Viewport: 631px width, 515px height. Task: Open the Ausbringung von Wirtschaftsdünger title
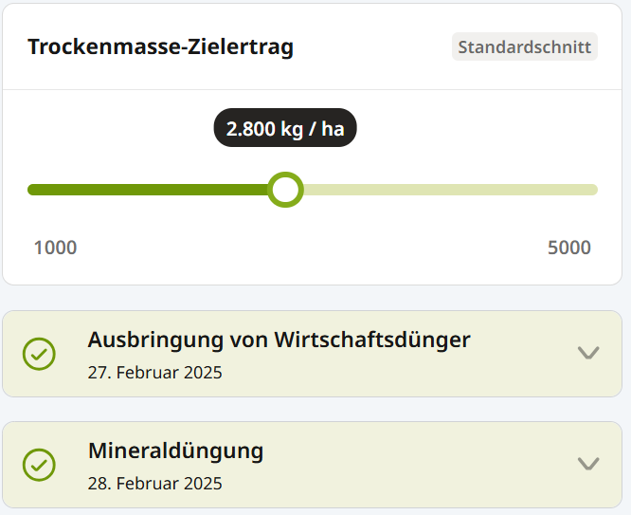click(x=279, y=340)
